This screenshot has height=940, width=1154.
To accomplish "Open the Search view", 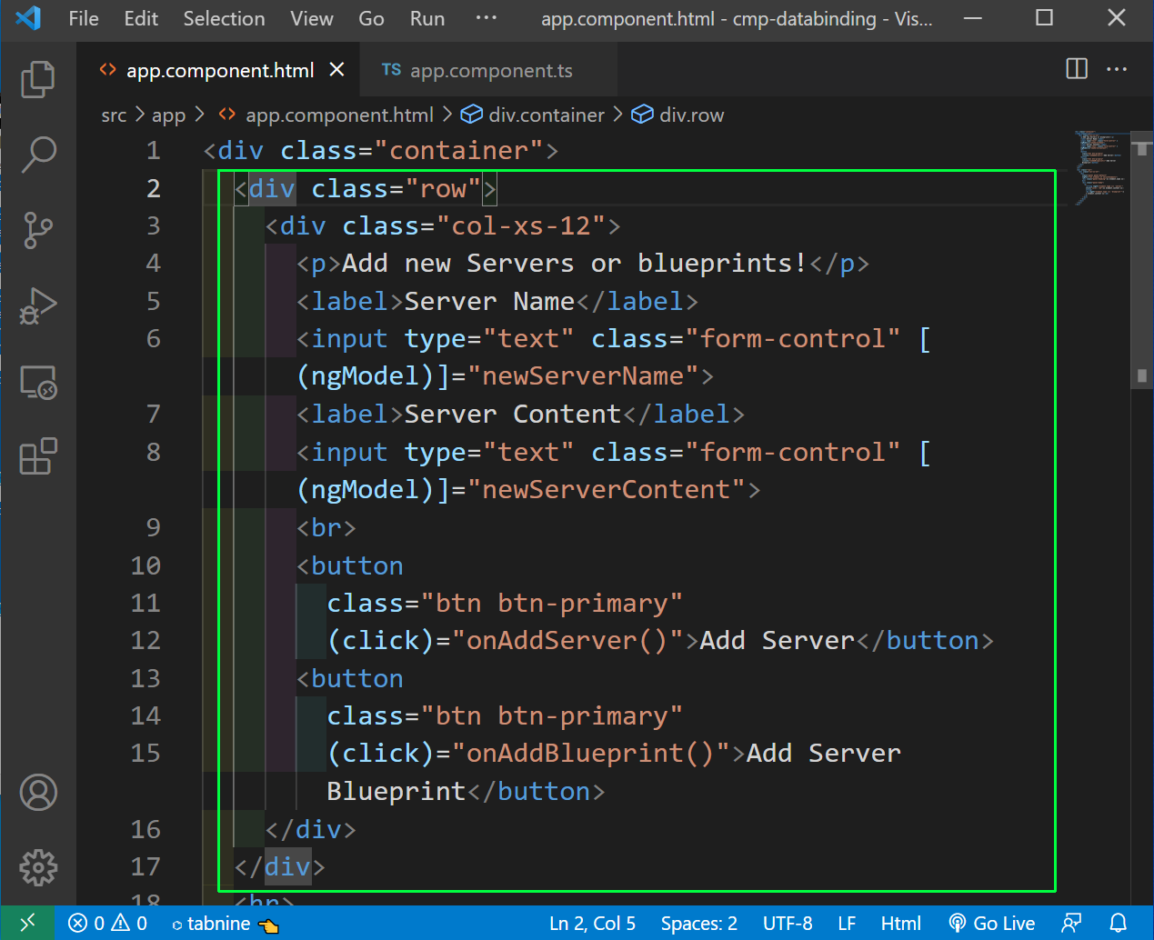I will click(38, 155).
